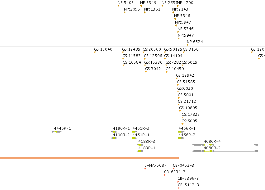Click the CB-6331-3 feature
This screenshot has height=190, width=265.
pos(165,175)
